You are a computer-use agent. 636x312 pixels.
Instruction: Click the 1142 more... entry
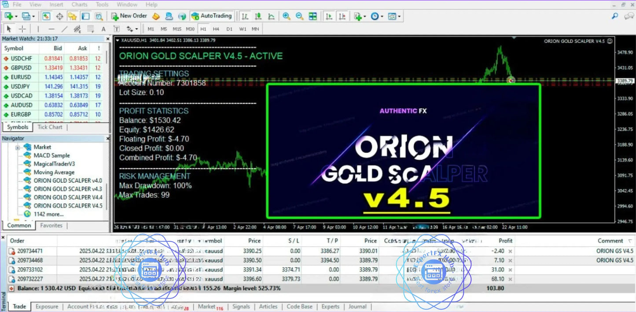[x=48, y=214]
